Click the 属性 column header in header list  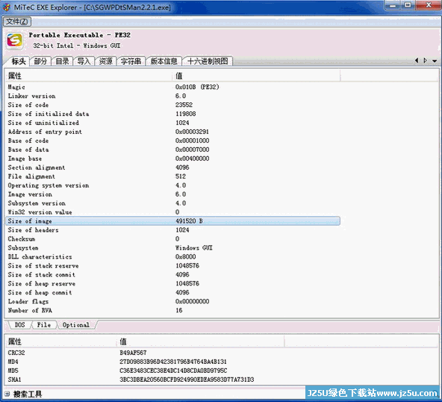[89, 75]
